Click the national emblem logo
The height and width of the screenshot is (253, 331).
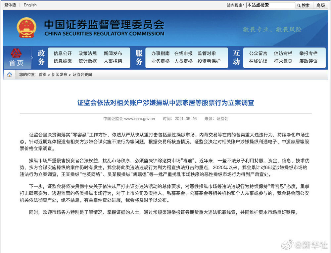(27, 28)
